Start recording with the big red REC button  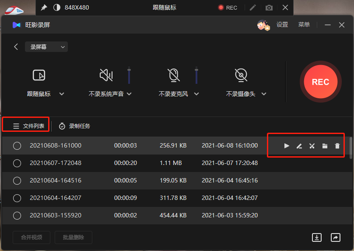pyautogui.click(x=321, y=82)
